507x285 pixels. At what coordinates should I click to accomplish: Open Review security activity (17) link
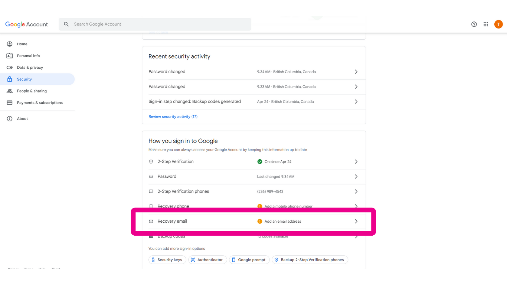173,117
